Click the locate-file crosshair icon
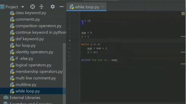The image size is (186, 104). coord(33,7)
